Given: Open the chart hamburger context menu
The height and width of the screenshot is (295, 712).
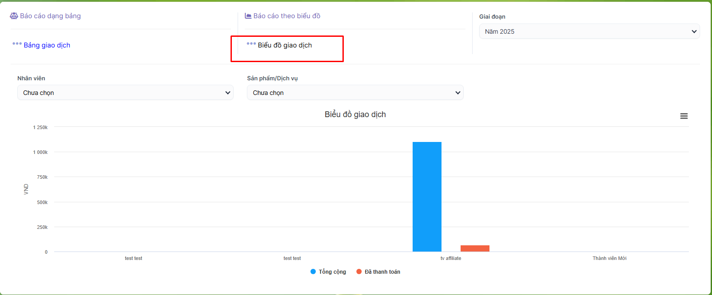Looking at the screenshot, I should click(x=684, y=116).
